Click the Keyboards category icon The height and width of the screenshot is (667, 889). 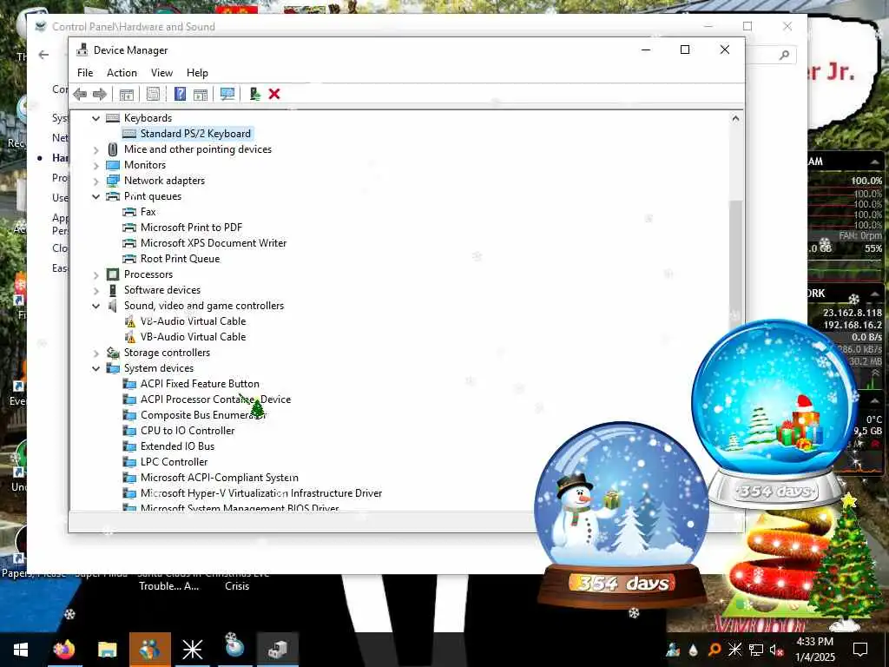point(114,118)
